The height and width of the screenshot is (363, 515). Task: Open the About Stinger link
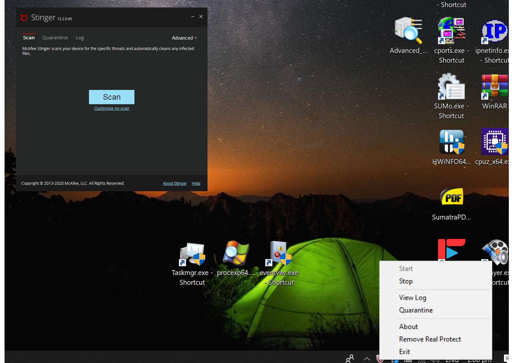[x=175, y=183]
